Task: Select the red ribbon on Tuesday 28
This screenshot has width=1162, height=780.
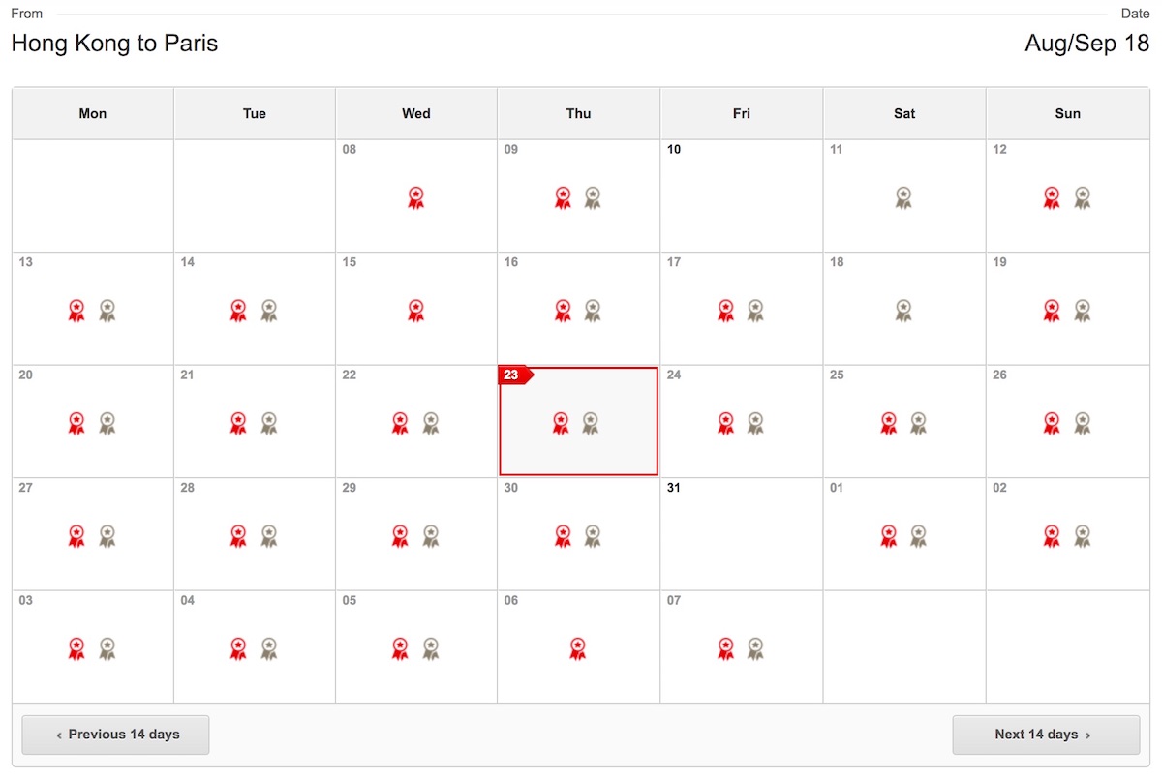Action: [238, 536]
